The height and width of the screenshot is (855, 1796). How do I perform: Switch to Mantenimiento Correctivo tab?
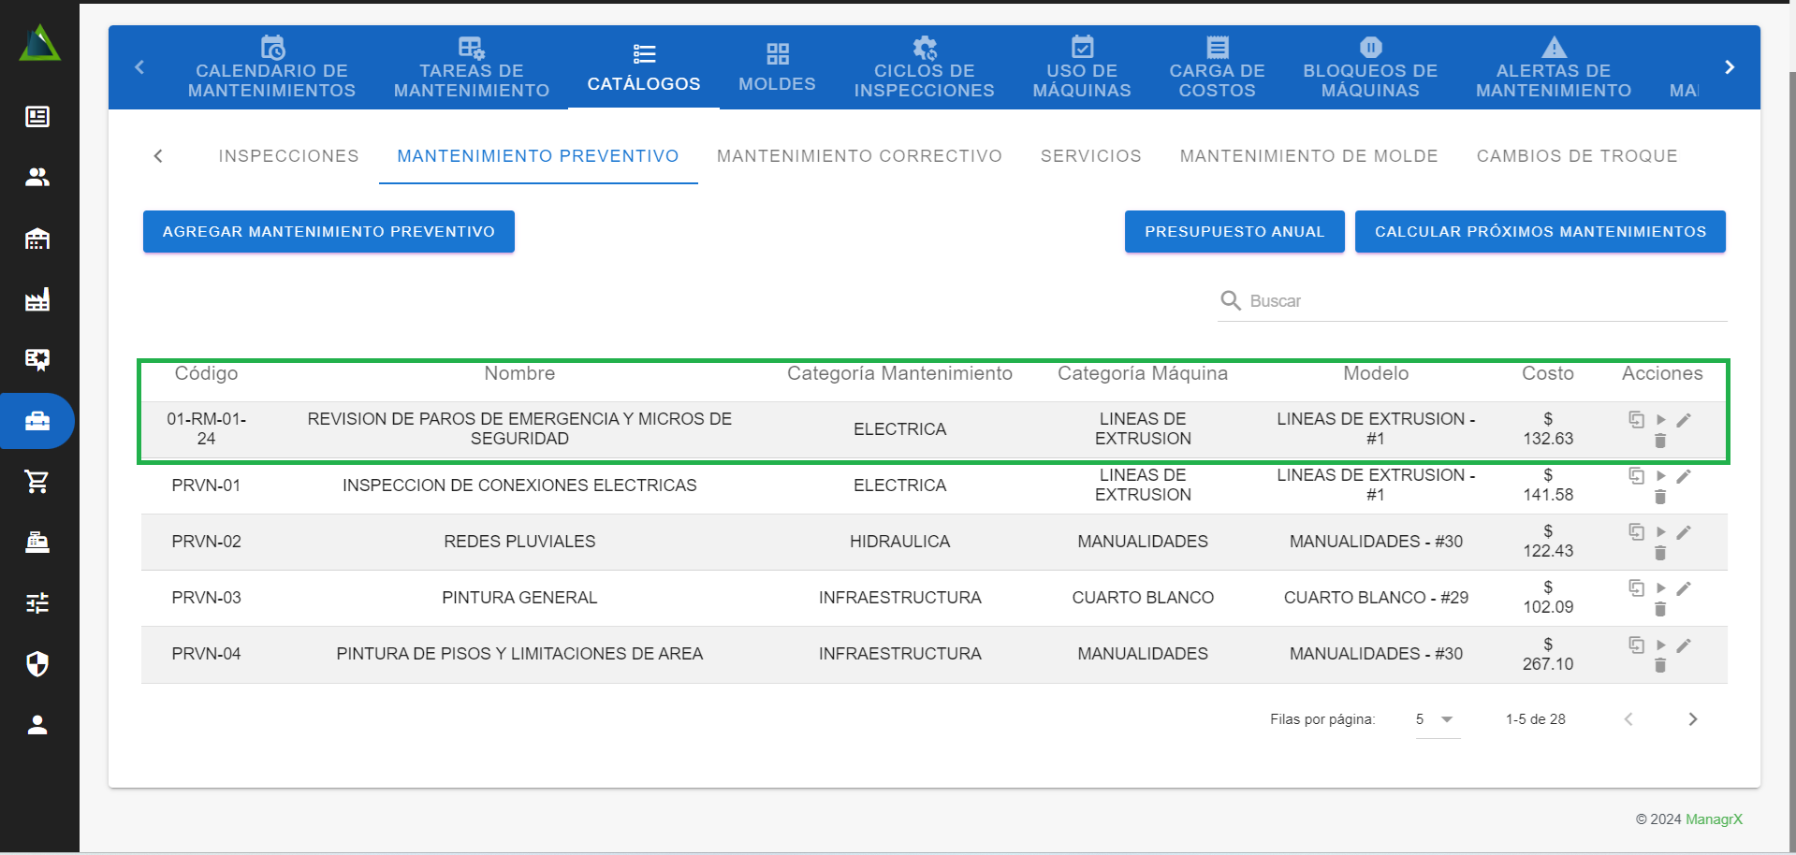click(858, 156)
